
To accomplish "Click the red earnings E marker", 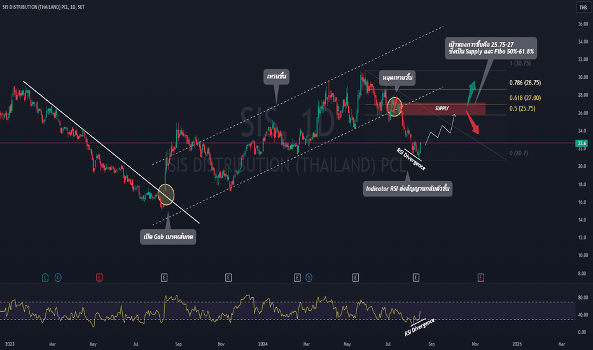I will point(99,277).
